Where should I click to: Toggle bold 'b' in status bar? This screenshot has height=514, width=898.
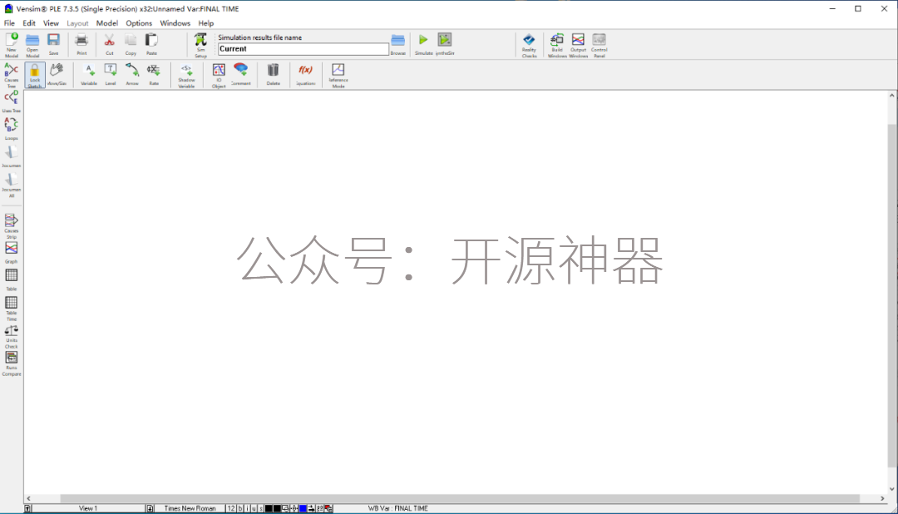tap(240, 508)
